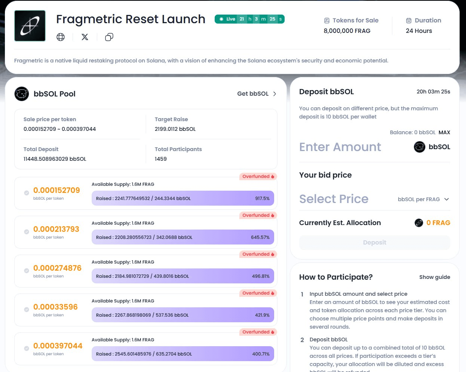Click the Duration calendar icon
This screenshot has height=372, width=466.
[409, 21]
